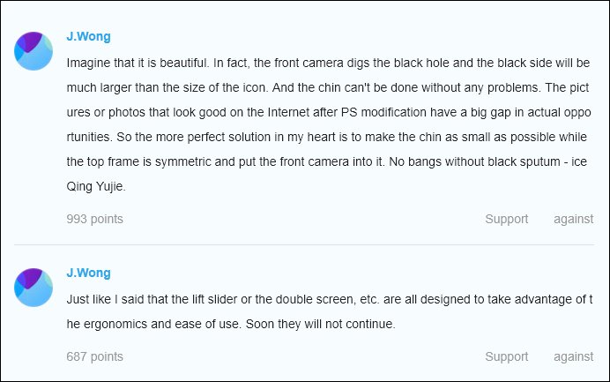Click the line starting "the top frame is symmetric"
The height and width of the screenshot is (382, 610).
click(x=327, y=161)
